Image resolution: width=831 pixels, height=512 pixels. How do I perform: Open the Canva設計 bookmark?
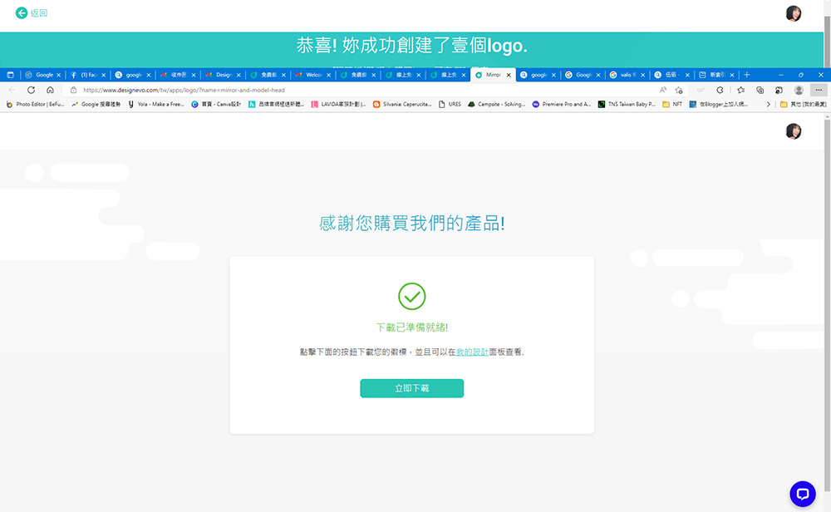point(224,104)
